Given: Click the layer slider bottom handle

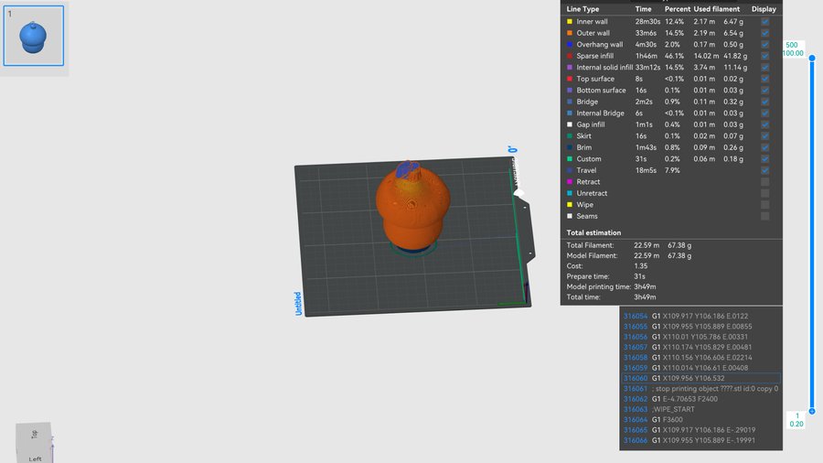Looking at the screenshot, I should point(812,412).
